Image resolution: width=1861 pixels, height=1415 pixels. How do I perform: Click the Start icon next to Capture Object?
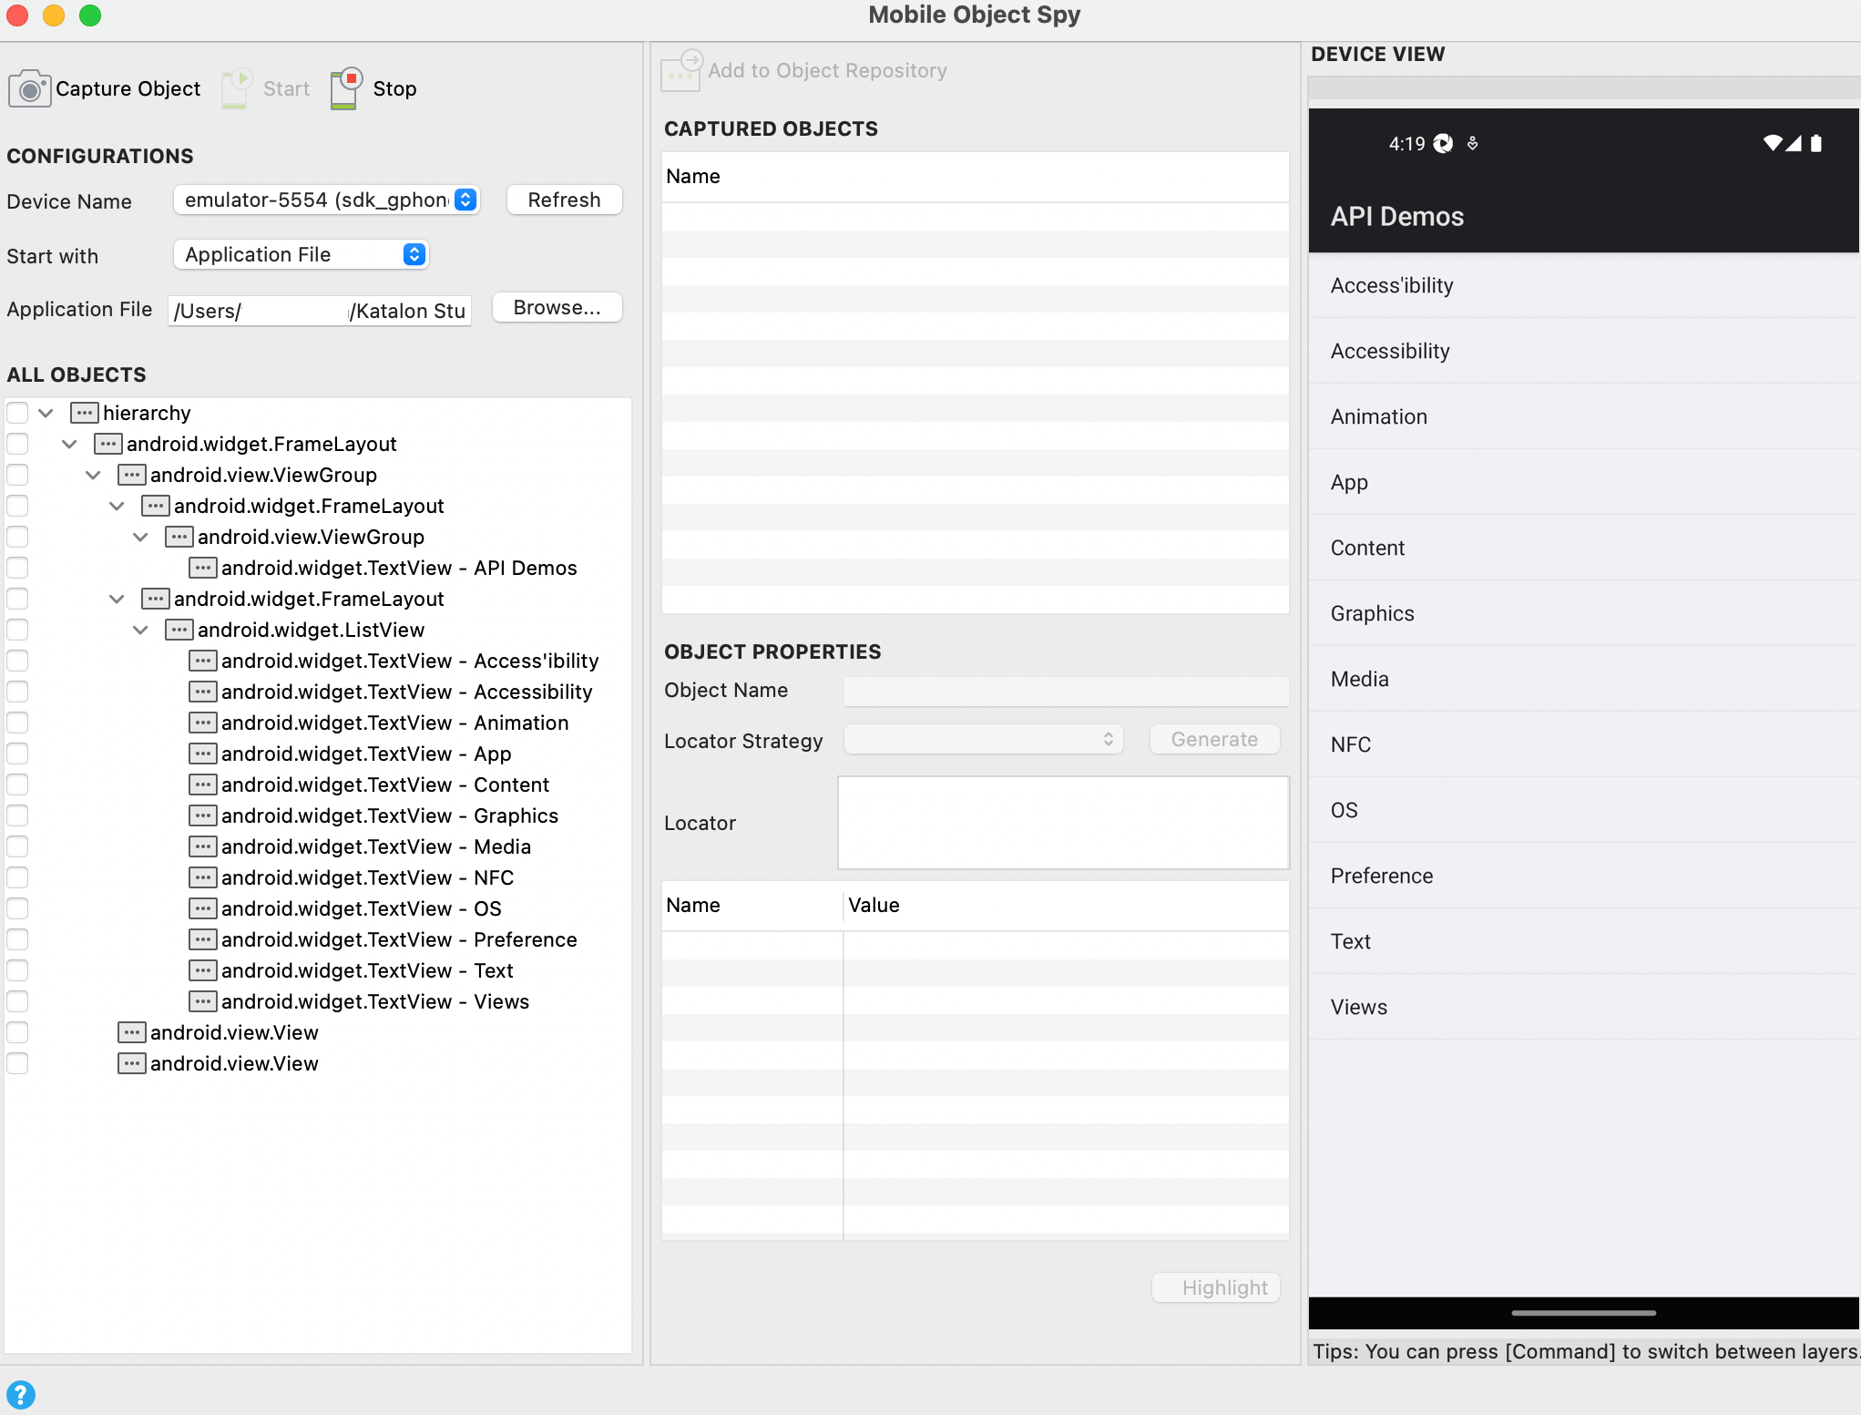pyautogui.click(x=236, y=87)
